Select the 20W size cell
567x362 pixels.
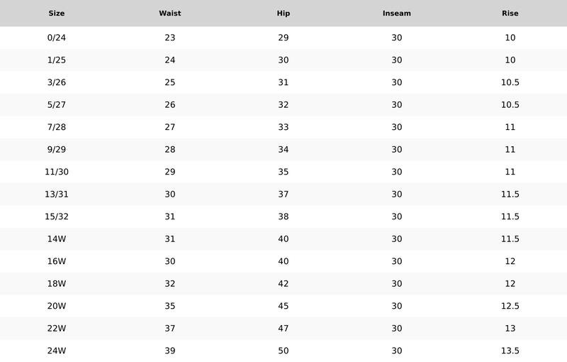(x=57, y=306)
